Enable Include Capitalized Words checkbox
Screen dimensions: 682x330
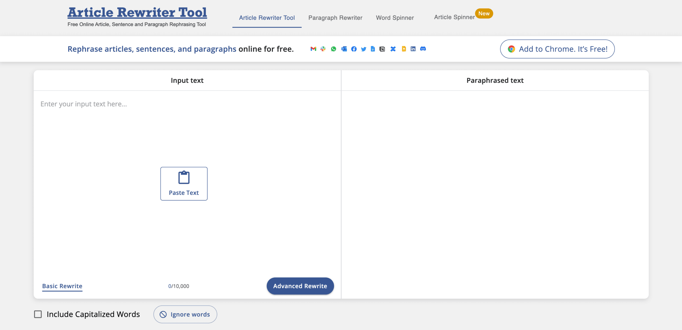[x=38, y=314]
